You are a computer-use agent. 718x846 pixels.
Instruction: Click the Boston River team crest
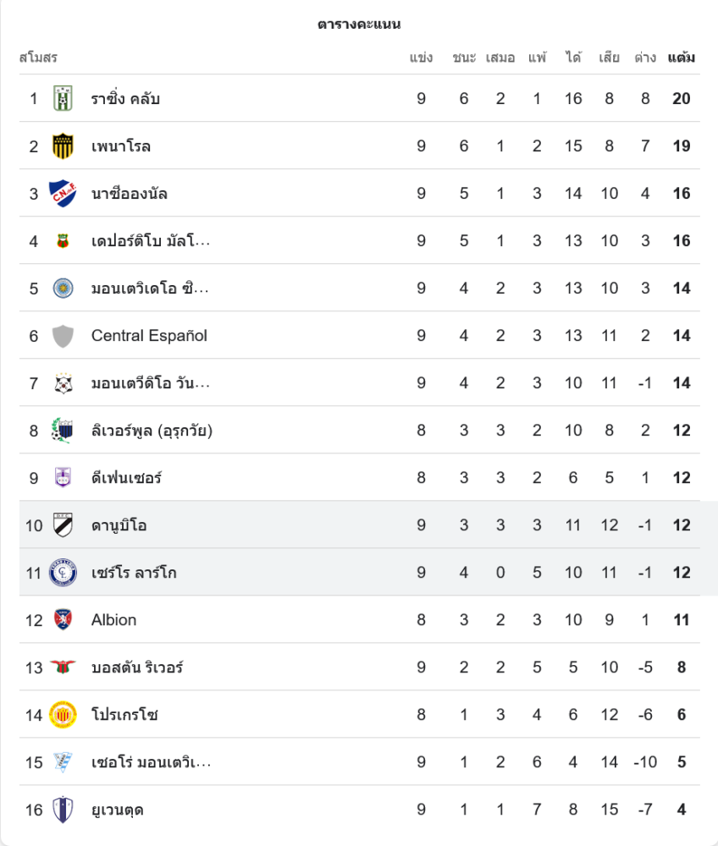[x=63, y=667]
